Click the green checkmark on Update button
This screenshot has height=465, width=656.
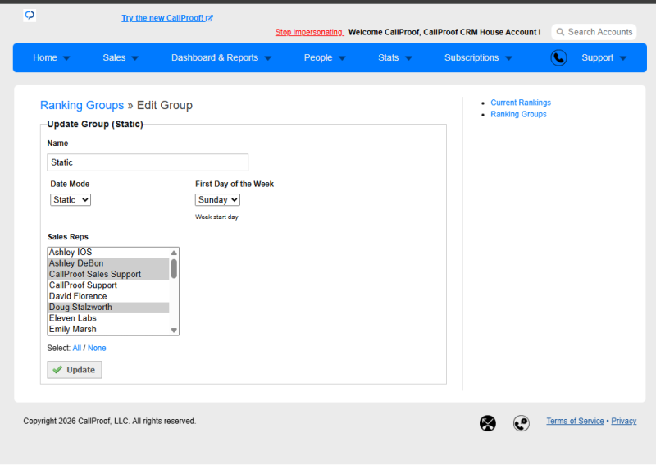coord(57,370)
